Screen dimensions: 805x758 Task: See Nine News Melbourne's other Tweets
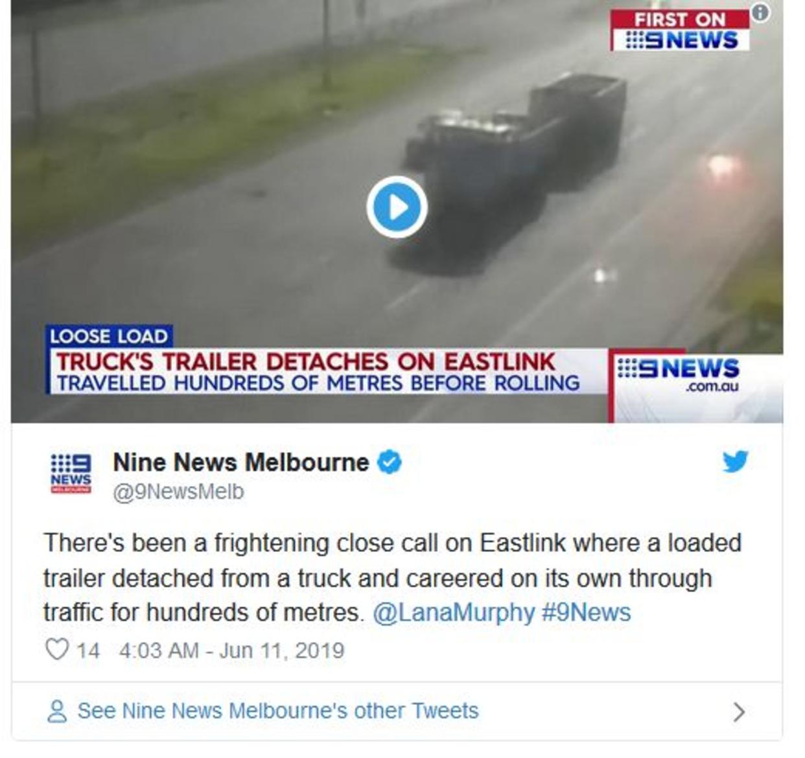tap(278, 711)
